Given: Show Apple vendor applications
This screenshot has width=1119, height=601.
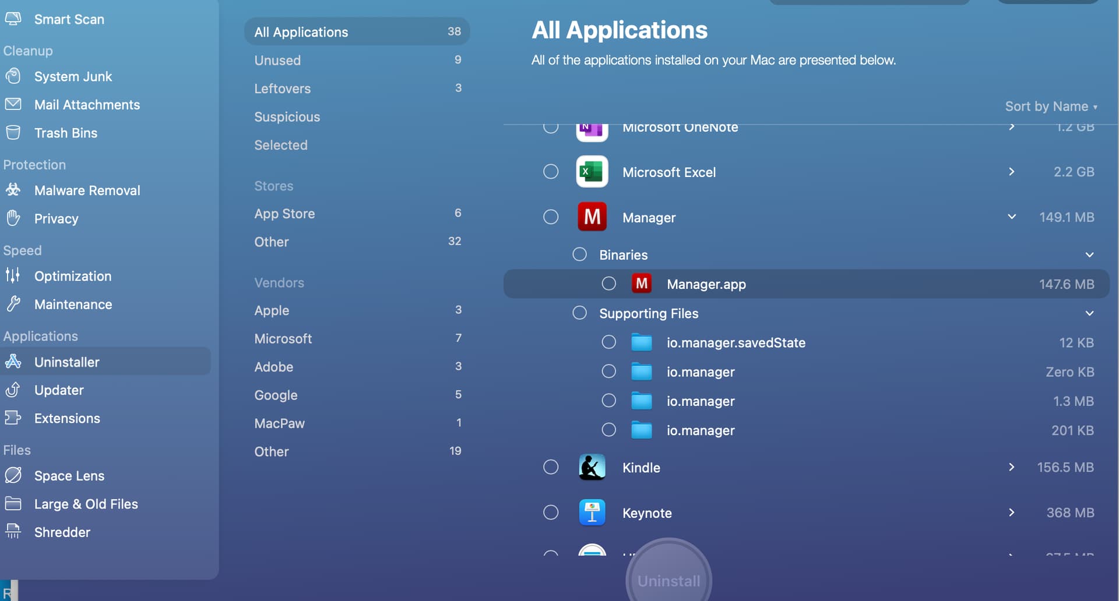Looking at the screenshot, I should point(357,310).
